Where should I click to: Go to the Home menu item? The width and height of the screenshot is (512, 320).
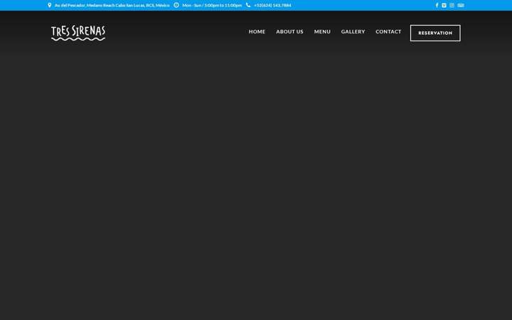pos(257,32)
